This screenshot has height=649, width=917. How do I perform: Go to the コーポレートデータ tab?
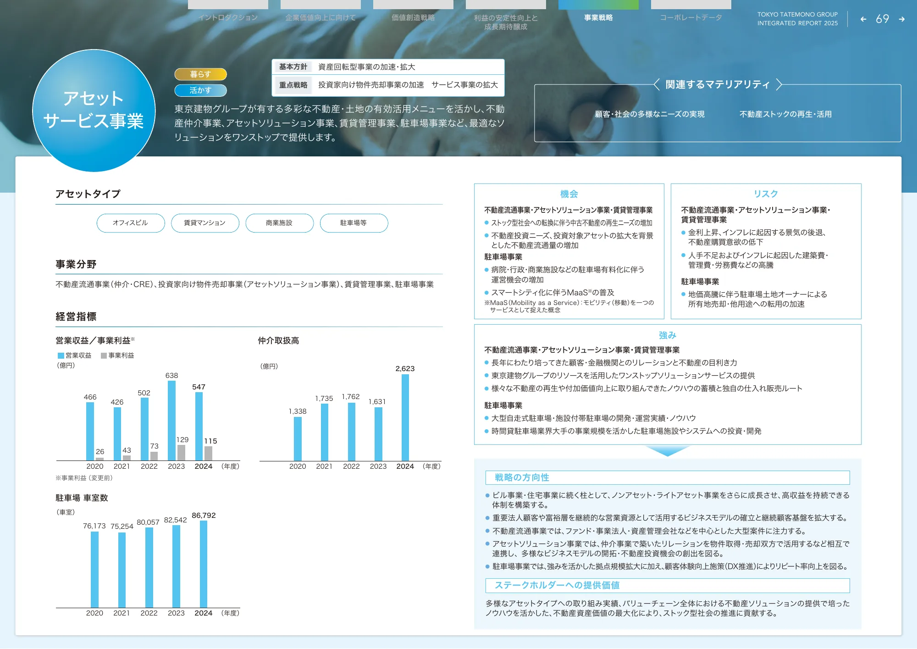tap(691, 17)
